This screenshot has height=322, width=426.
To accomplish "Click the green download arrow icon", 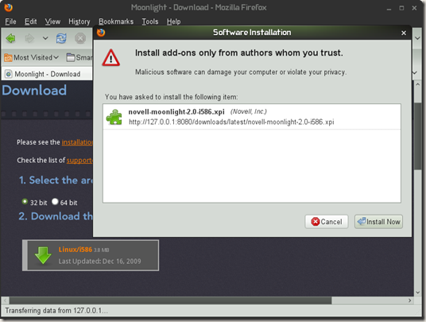I will coord(43,255).
